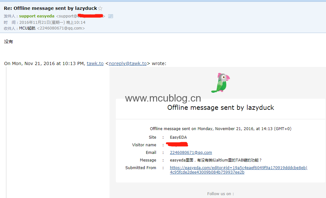Star this email with the star icon
This screenshot has height=198, width=326.
pyautogui.click(x=100, y=8)
